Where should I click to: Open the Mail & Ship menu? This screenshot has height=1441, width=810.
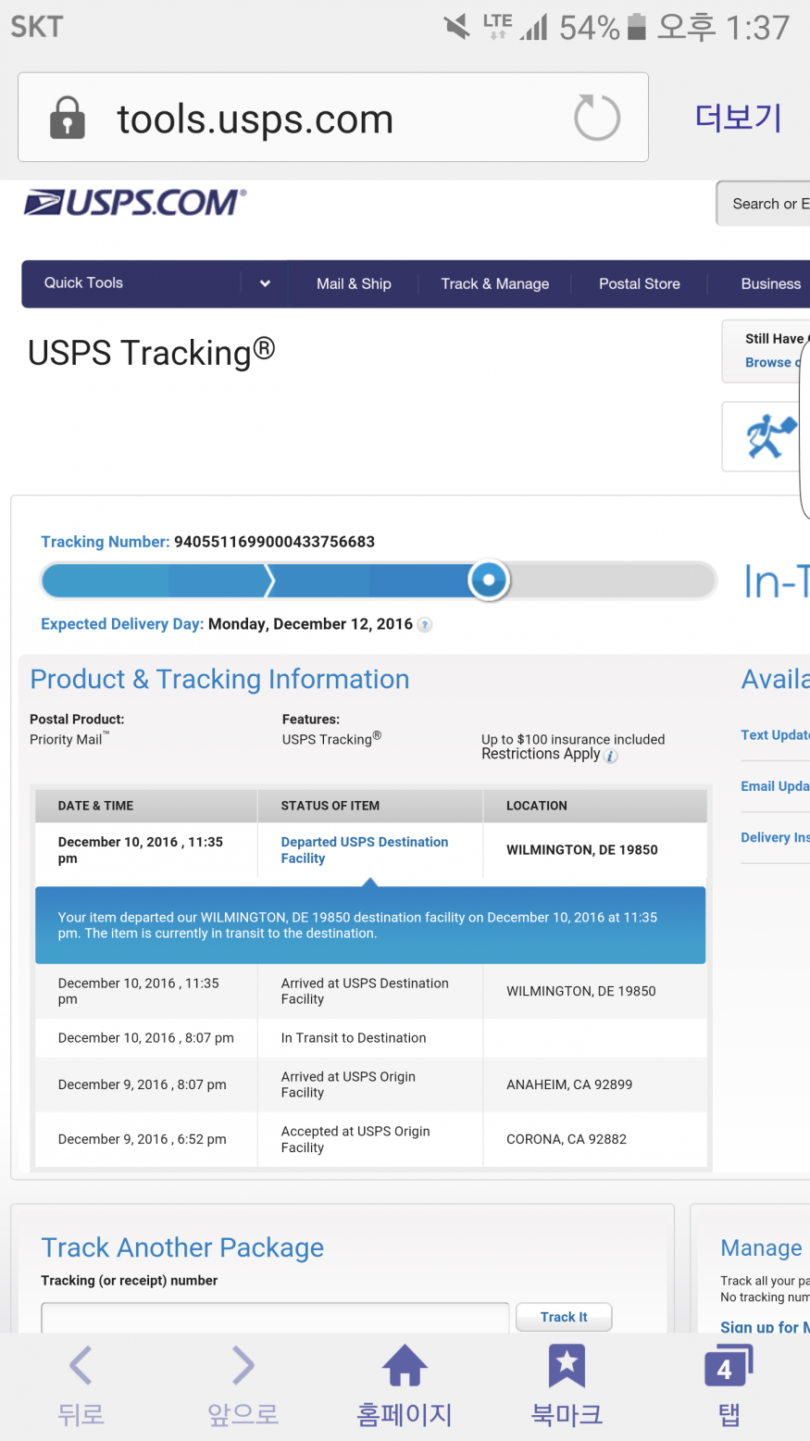(x=354, y=283)
